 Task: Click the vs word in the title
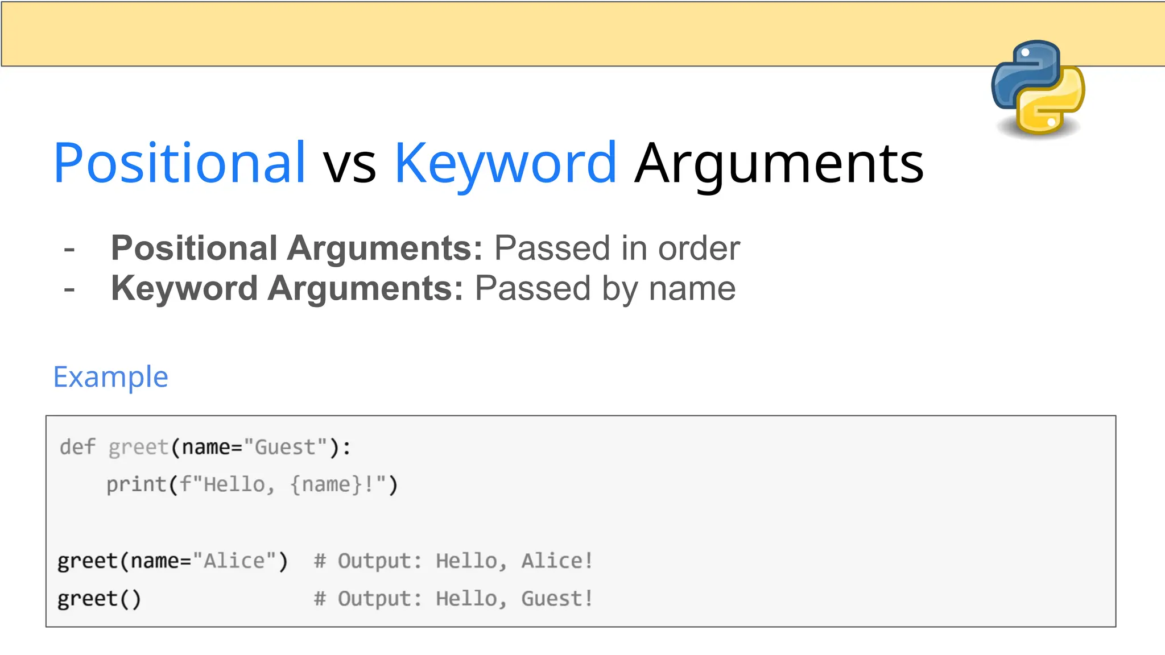pyautogui.click(x=349, y=164)
